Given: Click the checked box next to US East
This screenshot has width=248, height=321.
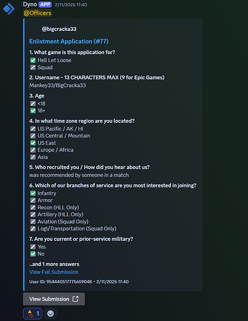Looking at the screenshot, I should point(33,143).
